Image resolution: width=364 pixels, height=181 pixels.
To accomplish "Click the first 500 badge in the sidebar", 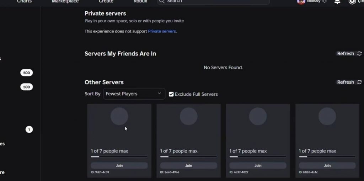I will 26,73.
